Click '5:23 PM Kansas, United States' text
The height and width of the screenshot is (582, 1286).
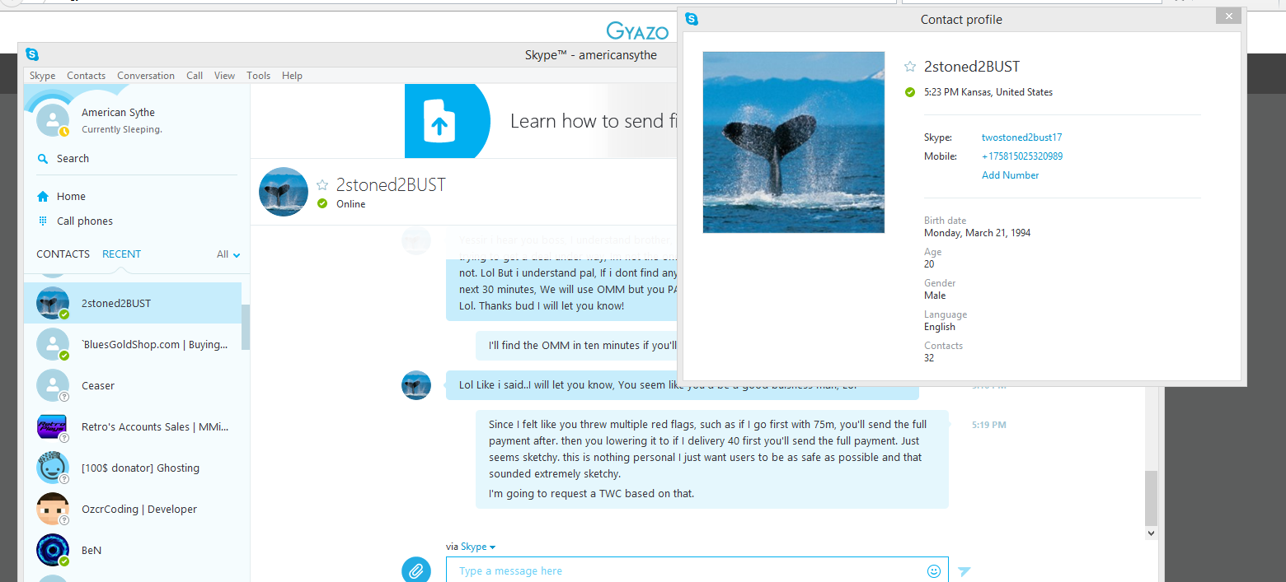[988, 92]
